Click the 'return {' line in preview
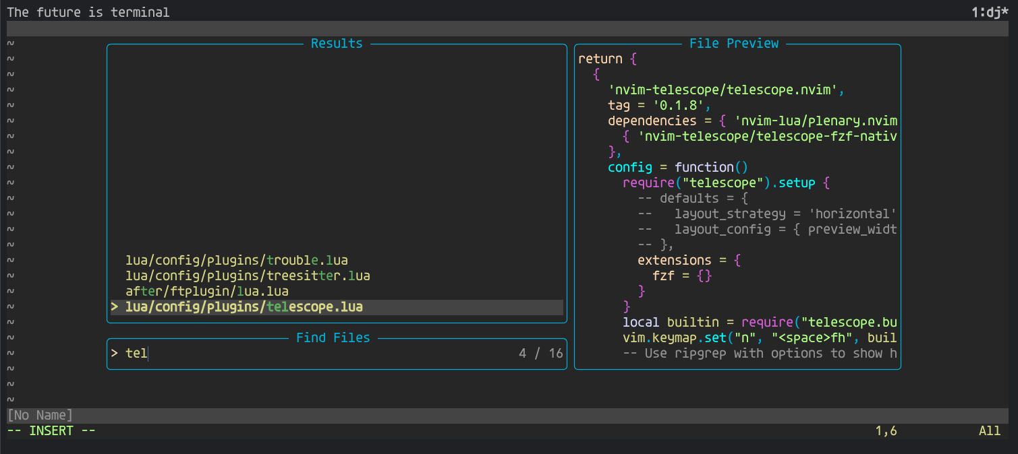The width and height of the screenshot is (1018, 454). pos(608,59)
